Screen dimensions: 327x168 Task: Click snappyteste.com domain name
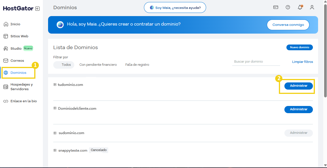point(73,150)
